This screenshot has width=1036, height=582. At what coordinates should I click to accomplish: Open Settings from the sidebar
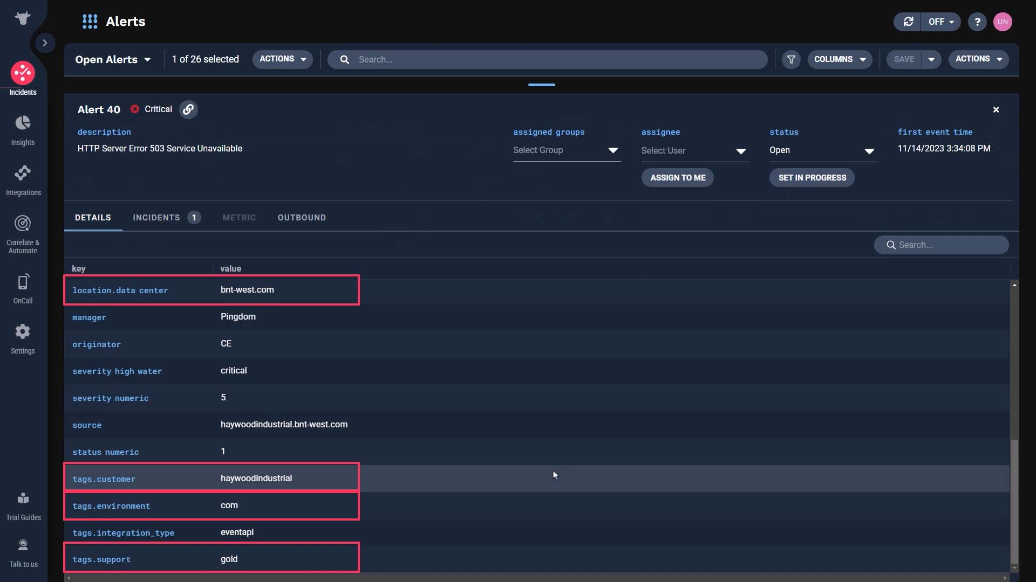point(23,339)
